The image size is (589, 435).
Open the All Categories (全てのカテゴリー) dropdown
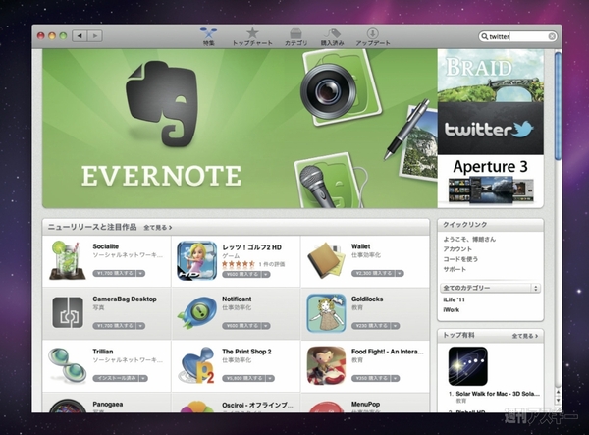(490, 288)
